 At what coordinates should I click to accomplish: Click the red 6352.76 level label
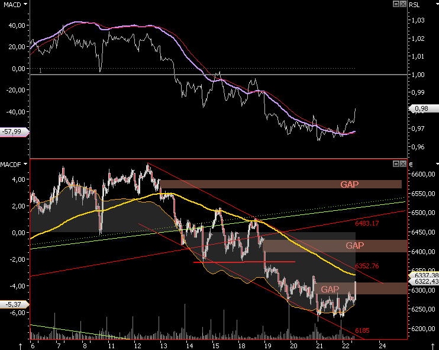(x=367, y=266)
